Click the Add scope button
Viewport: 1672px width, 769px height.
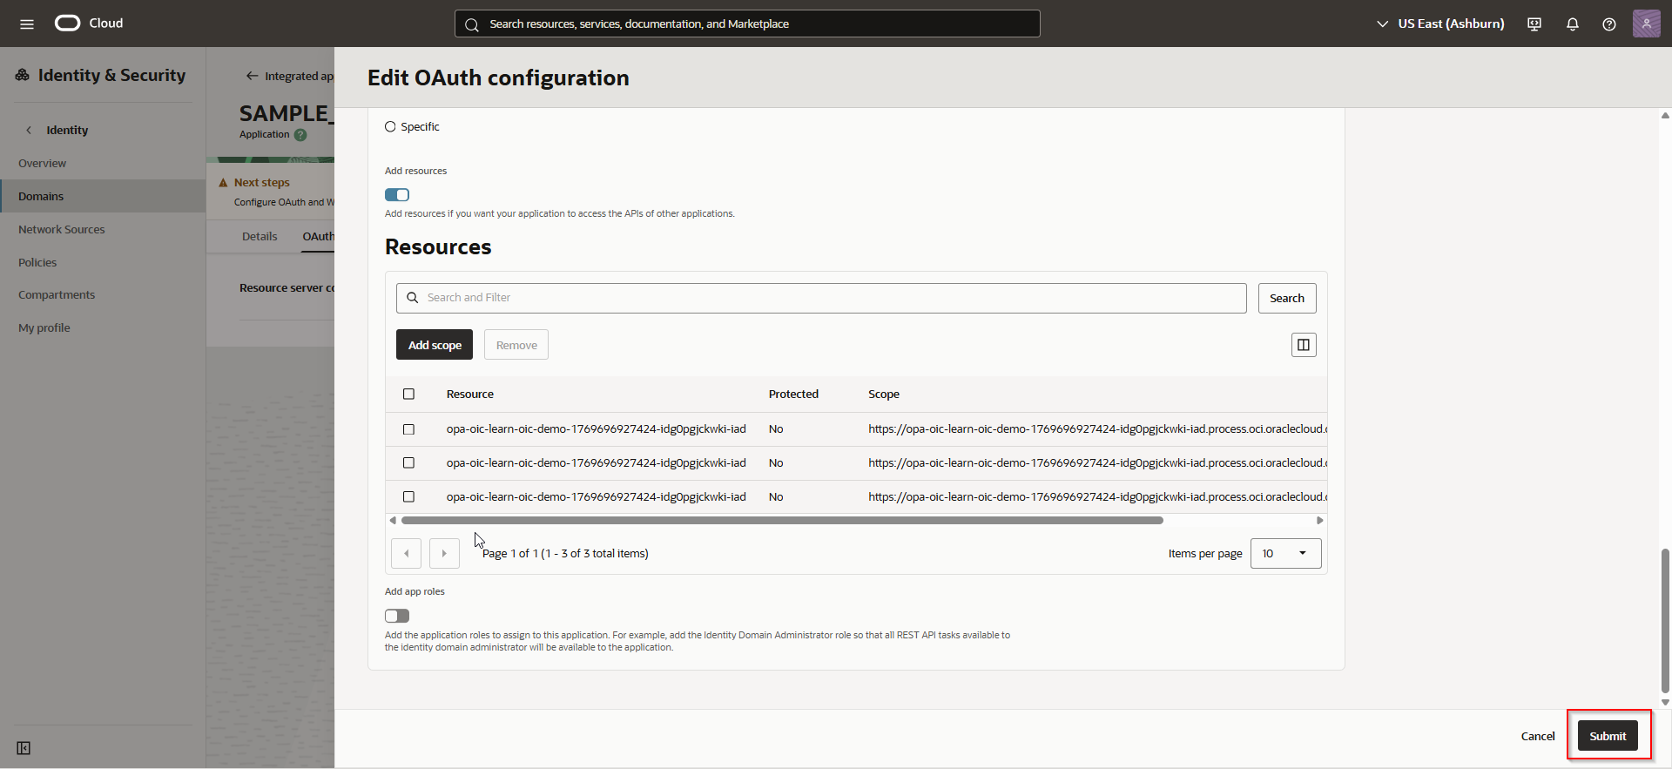pos(435,345)
